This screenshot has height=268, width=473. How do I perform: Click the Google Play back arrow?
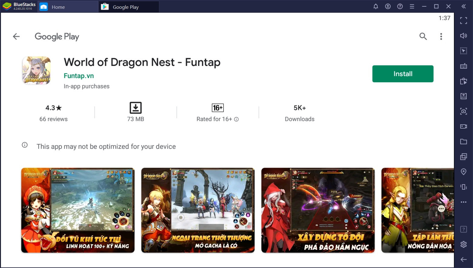(16, 37)
